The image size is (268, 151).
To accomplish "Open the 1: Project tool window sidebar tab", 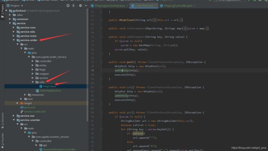I will pos(2,11).
